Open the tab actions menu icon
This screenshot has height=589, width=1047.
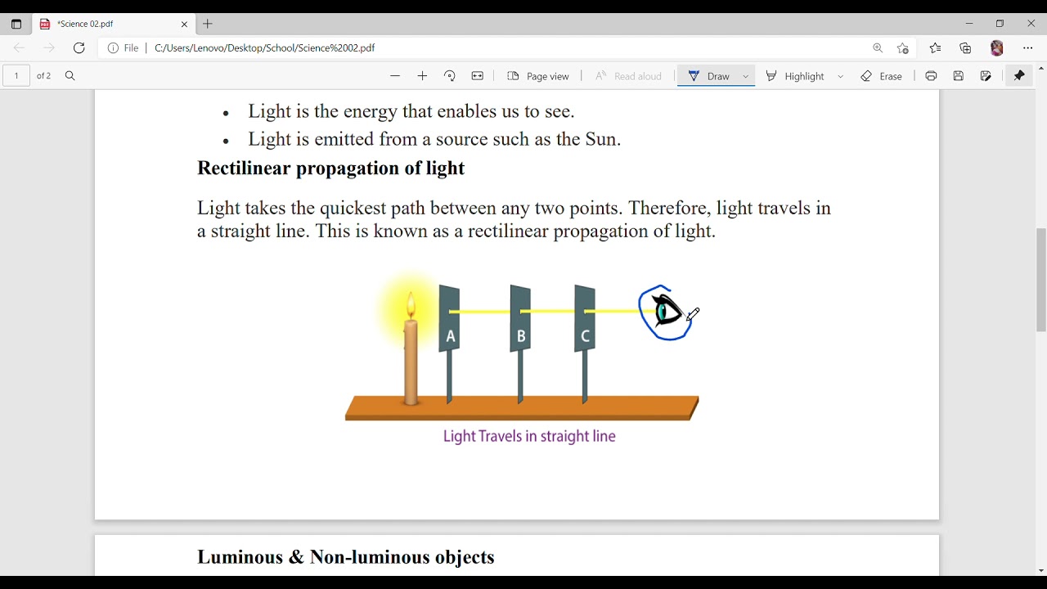click(x=16, y=25)
